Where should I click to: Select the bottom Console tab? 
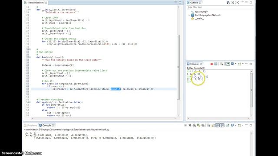click(x=46, y=125)
